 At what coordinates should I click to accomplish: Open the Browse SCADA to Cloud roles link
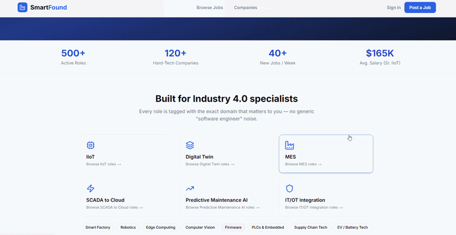pyautogui.click(x=115, y=208)
